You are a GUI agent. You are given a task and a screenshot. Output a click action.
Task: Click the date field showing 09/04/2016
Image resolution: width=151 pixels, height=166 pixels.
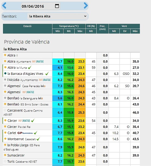[x=41, y=6]
